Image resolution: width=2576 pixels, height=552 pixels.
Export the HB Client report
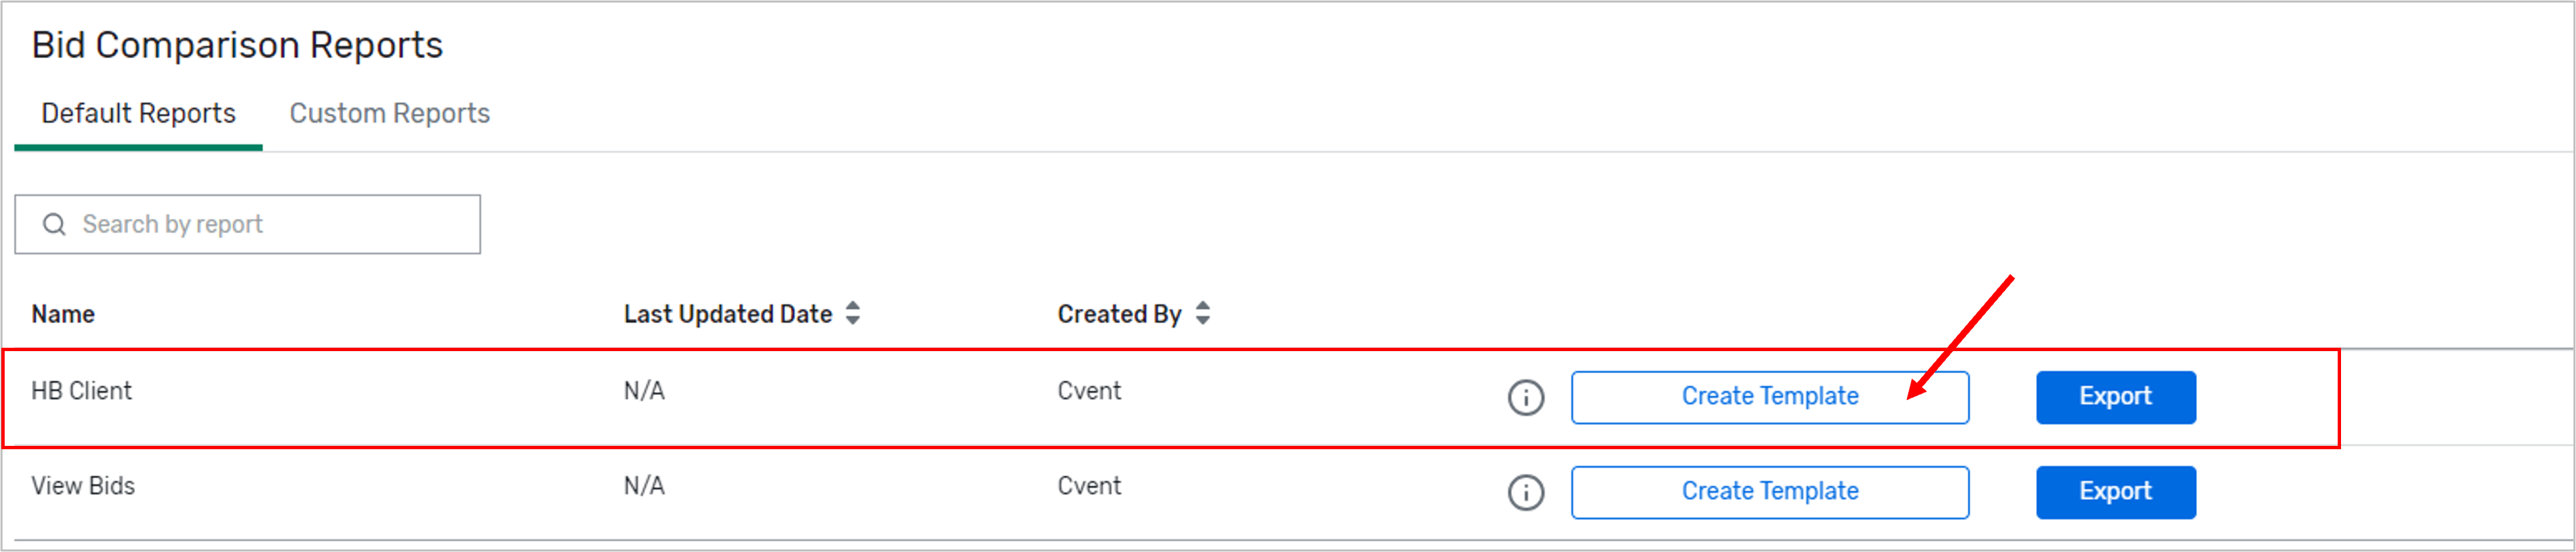click(2115, 396)
